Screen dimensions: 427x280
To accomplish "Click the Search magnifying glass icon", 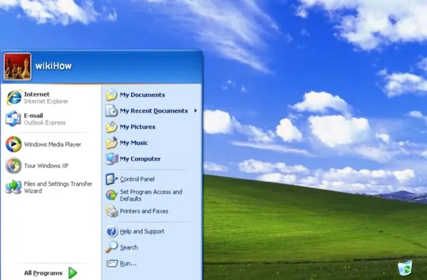I will tap(112, 247).
